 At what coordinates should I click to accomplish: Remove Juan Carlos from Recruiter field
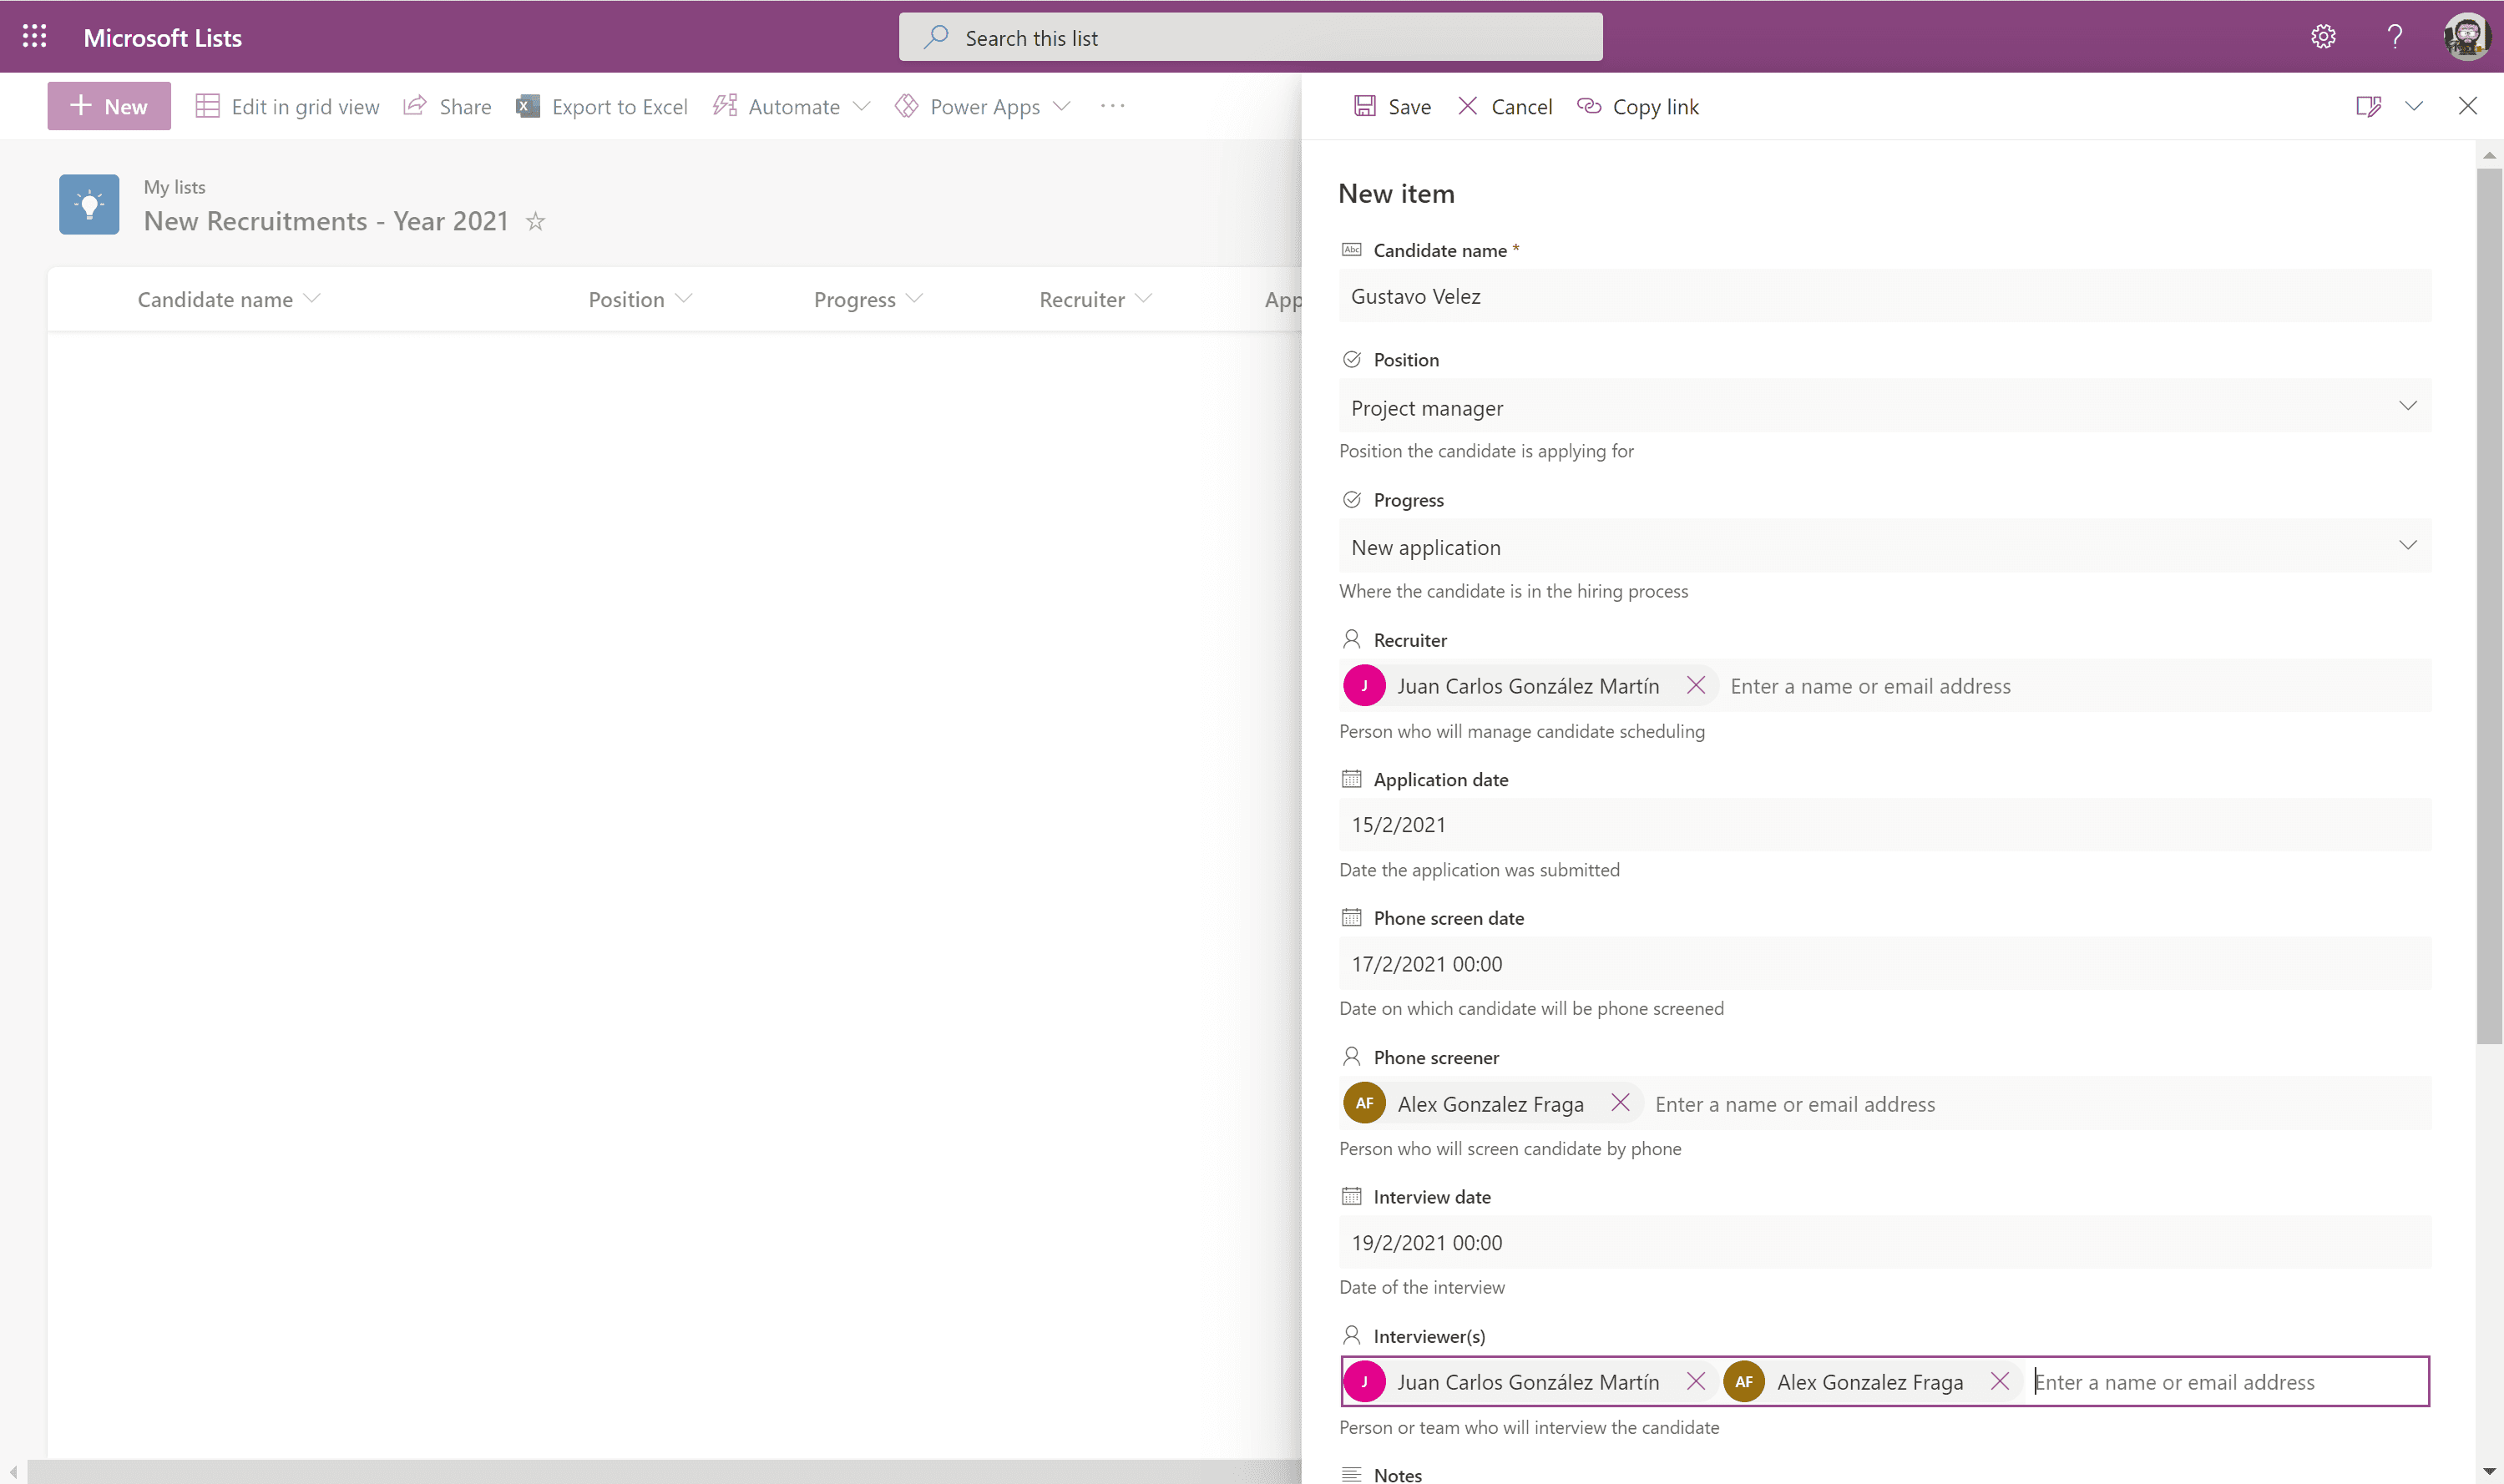(1697, 685)
